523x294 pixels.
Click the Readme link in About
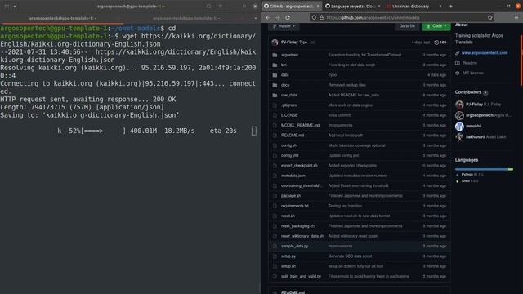pos(470,63)
